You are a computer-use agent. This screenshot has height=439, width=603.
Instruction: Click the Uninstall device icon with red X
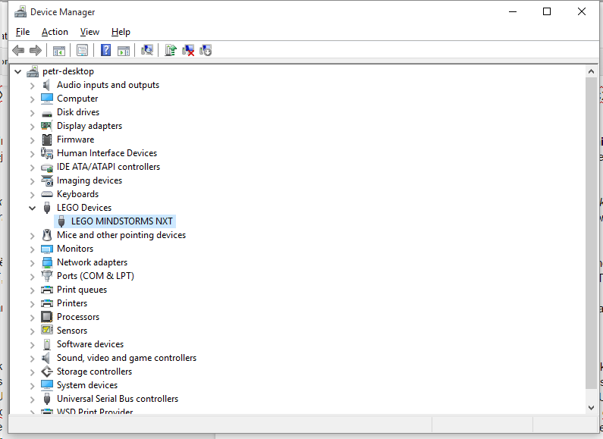[188, 50]
